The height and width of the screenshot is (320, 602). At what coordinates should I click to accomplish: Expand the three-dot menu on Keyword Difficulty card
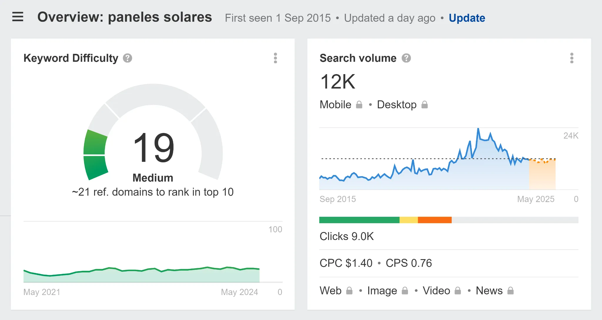(275, 58)
